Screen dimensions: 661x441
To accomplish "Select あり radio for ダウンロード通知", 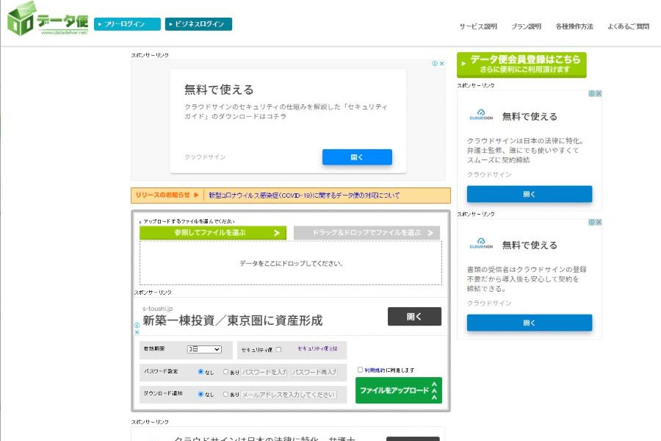I will coord(225,394).
